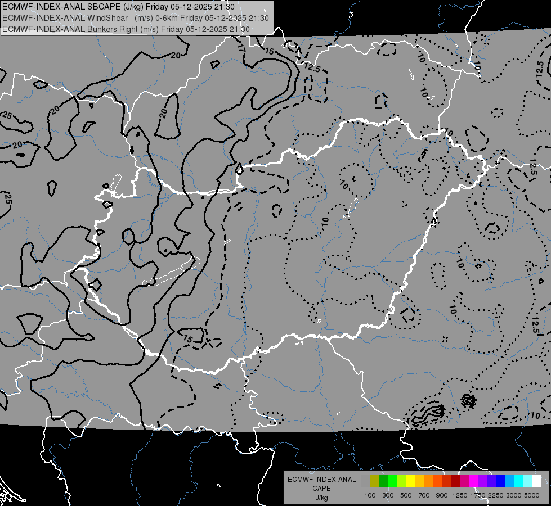Select the bright cyan legend swatch
The height and width of the screenshot is (506, 551).
519,481
